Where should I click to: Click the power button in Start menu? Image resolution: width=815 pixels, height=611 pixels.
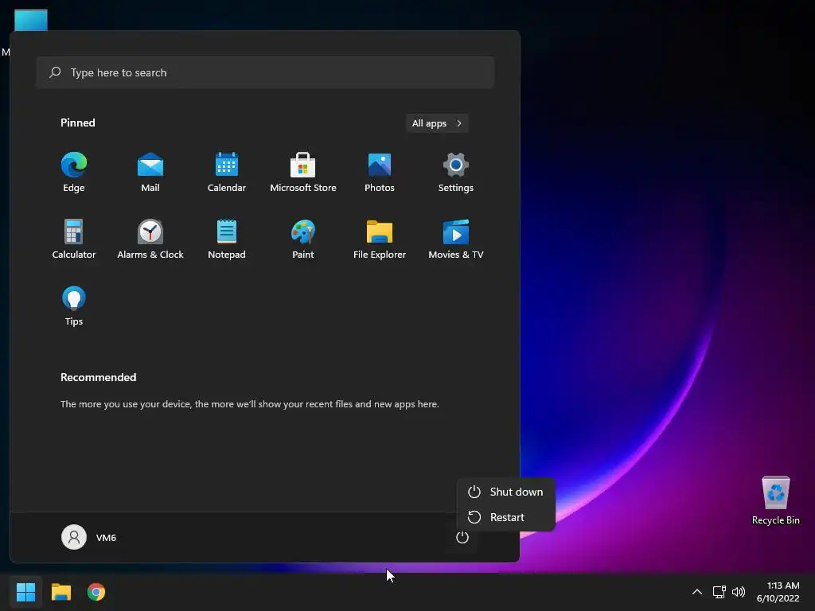462,537
